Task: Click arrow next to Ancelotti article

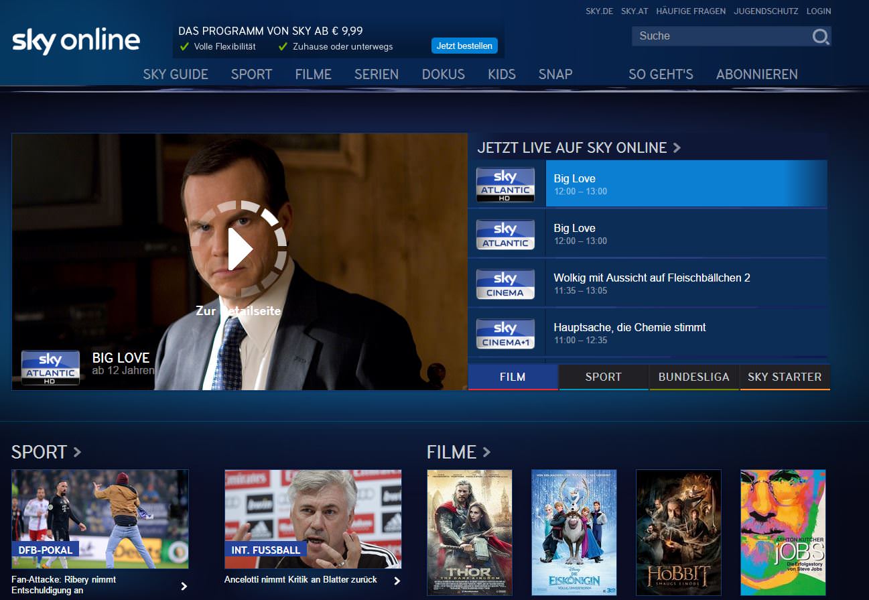Action: click(x=397, y=581)
